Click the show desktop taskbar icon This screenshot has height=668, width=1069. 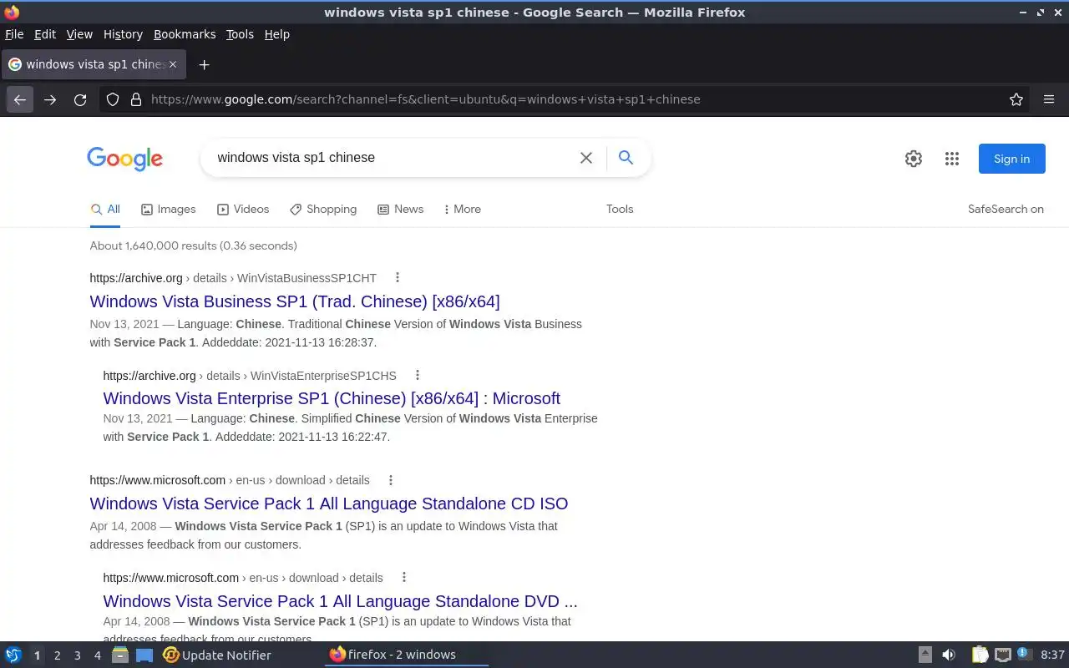144,655
